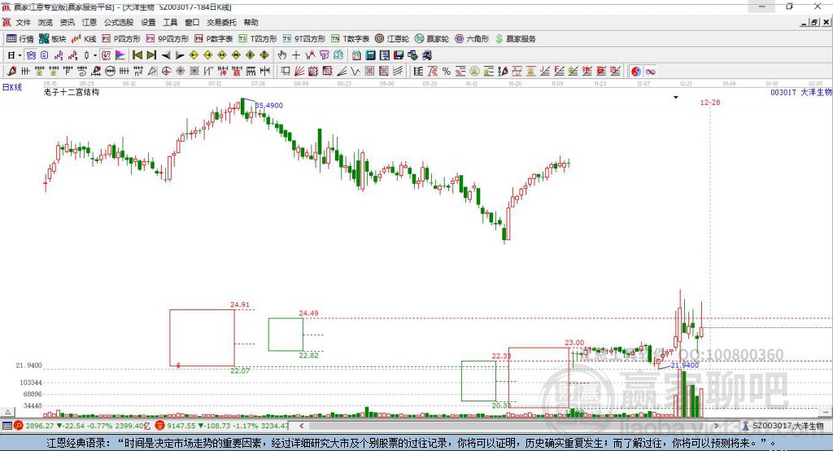Click the 23.00 price level label
This screenshot has height=451, width=833.
(x=574, y=343)
